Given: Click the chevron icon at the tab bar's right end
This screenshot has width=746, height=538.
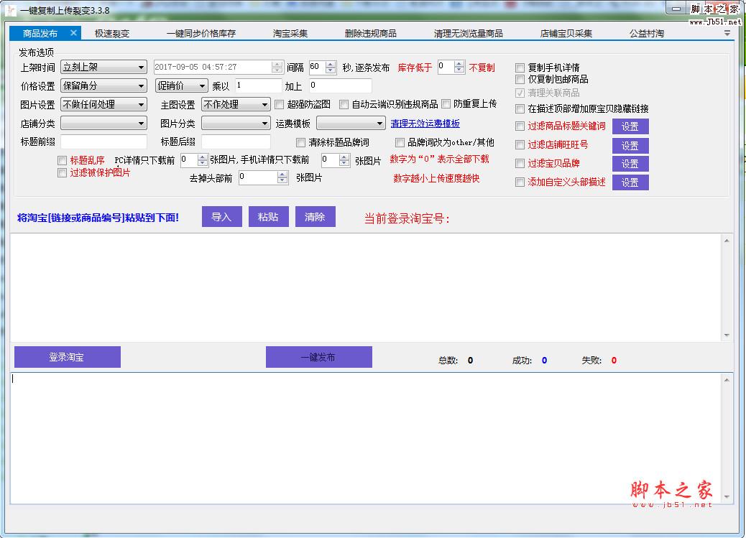Looking at the screenshot, I should pos(726,32).
